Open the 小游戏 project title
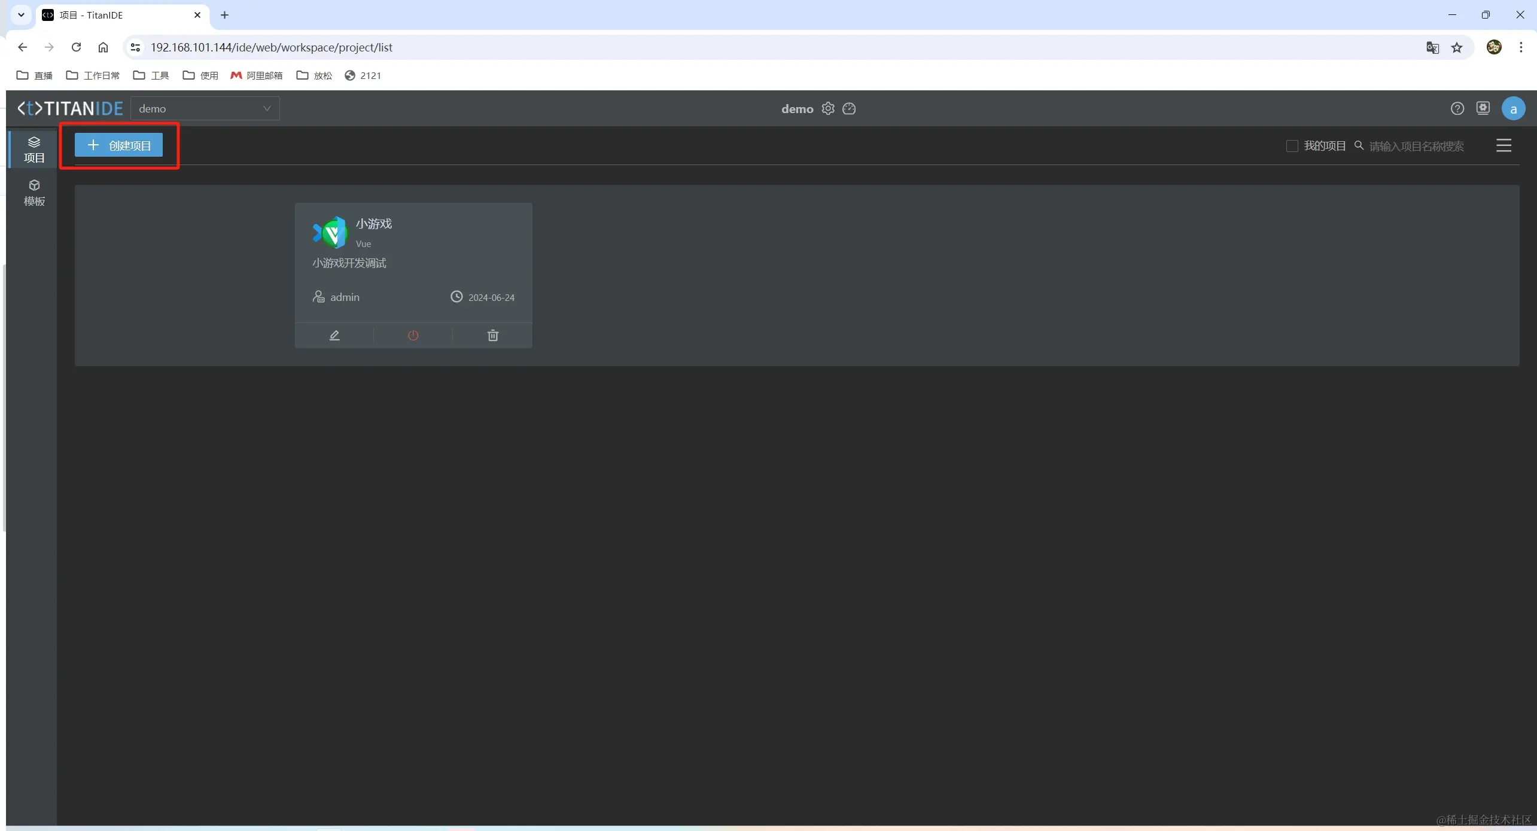Screen dimensions: 1537x831 (374, 224)
